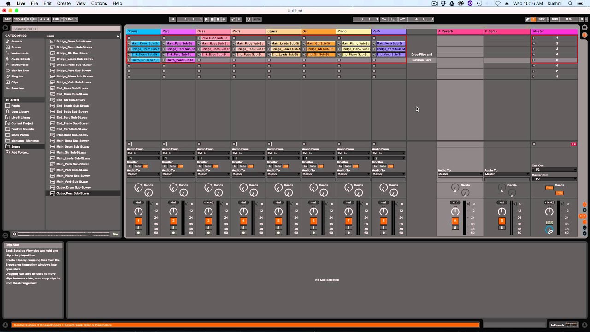Activate the Arrangement Record button
The image size is (590, 332).
(218, 19)
